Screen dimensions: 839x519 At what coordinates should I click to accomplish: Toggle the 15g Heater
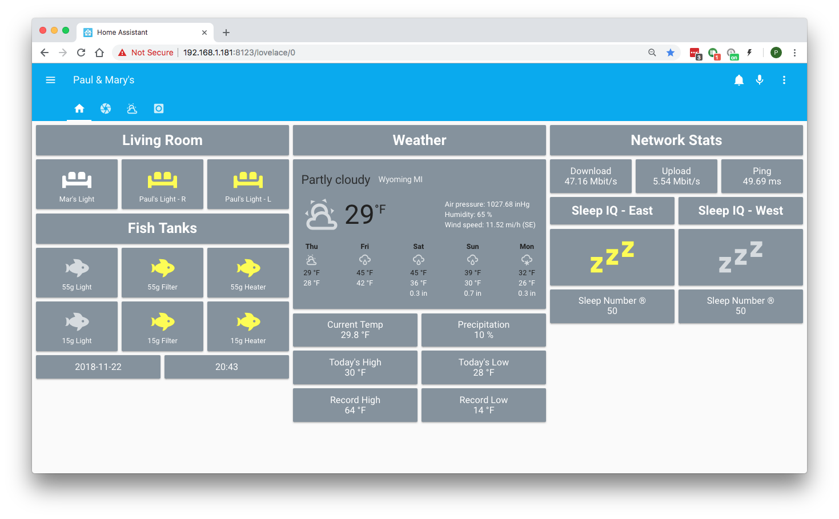[x=248, y=326]
